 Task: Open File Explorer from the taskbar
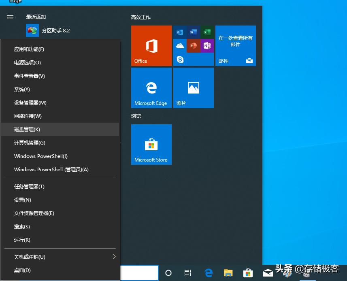[x=228, y=273]
